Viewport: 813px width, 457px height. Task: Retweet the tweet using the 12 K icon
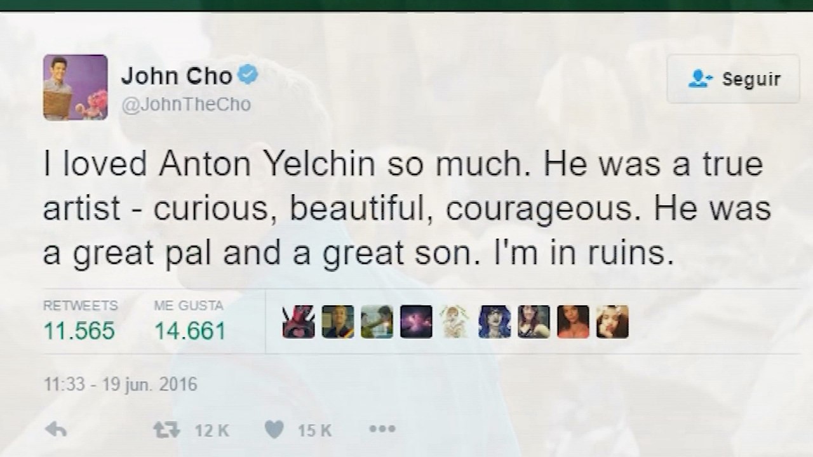[166, 430]
